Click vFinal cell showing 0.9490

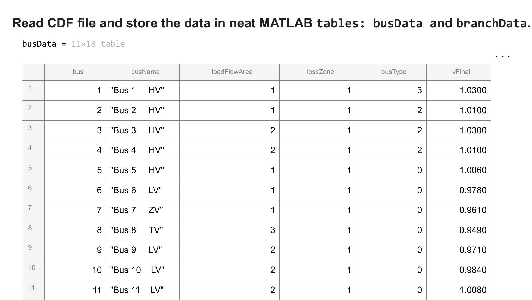point(459,230)
